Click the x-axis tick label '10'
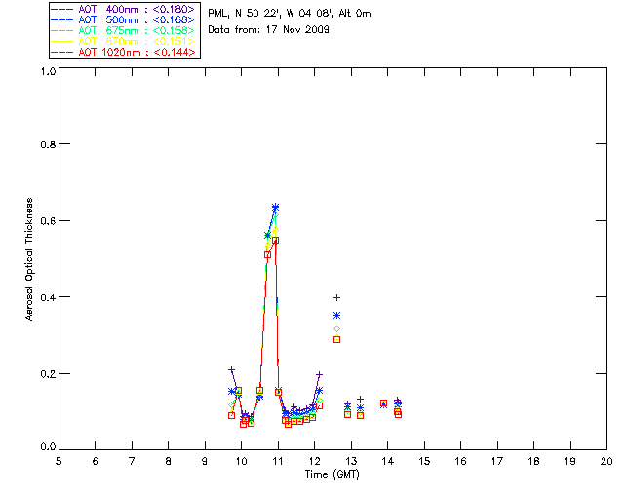Viewport: 624px width, 499px height. pos(241,461)
